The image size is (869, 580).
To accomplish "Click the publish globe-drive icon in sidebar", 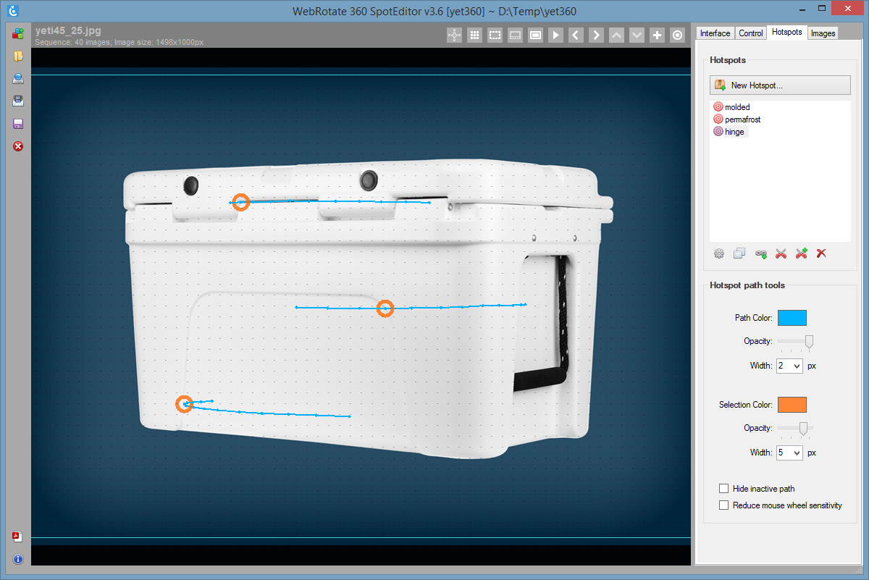I will click(18, 79).
